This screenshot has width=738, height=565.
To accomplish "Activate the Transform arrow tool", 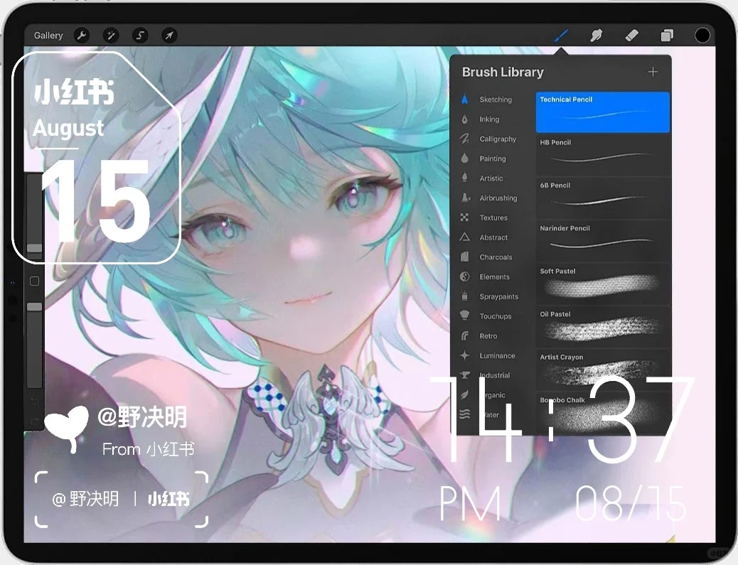I will pyautogui.click(x=169, y=36).
